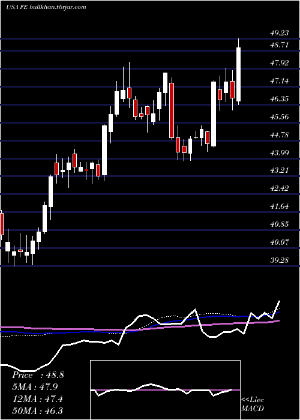
Task: Click the '<<Live MACD' label
Action: 253,404
